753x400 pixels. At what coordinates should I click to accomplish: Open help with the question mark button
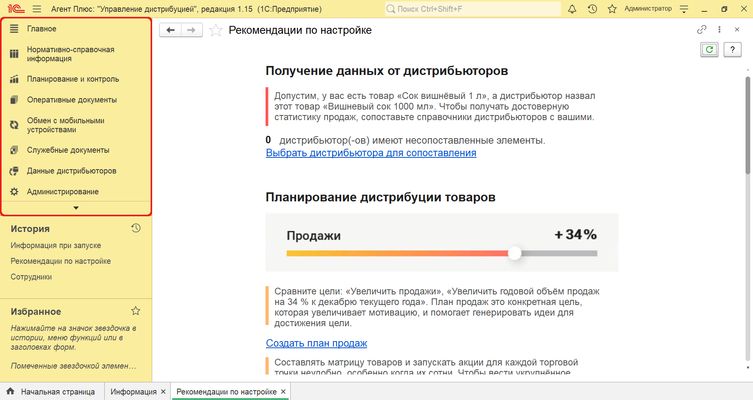(x=732, y=49)
